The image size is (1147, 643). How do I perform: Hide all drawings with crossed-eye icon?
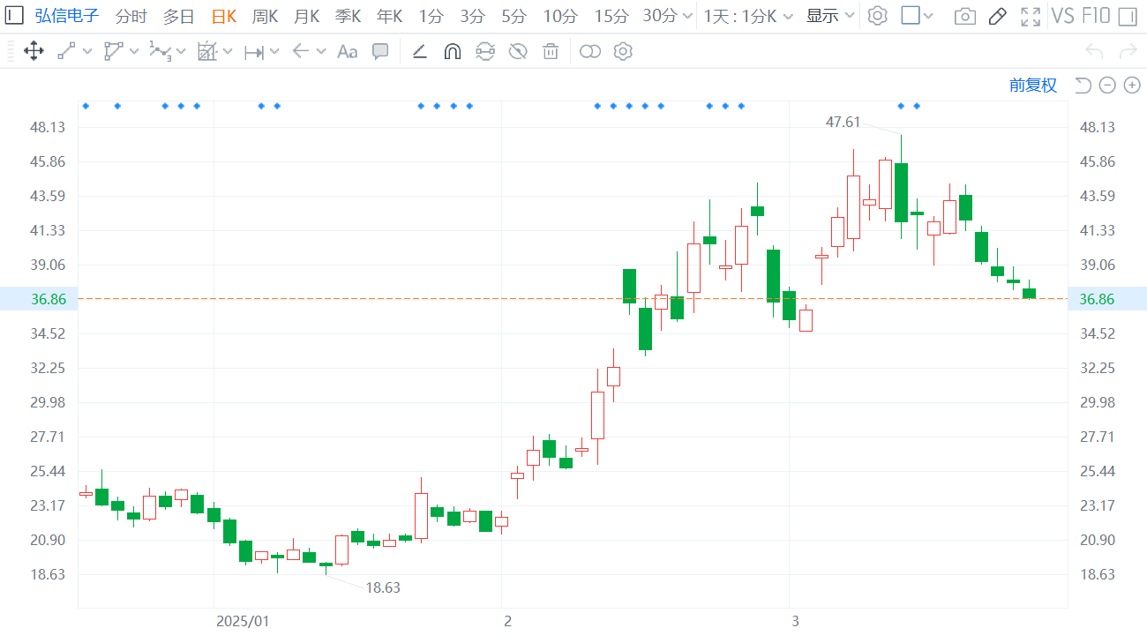point(518,51)
